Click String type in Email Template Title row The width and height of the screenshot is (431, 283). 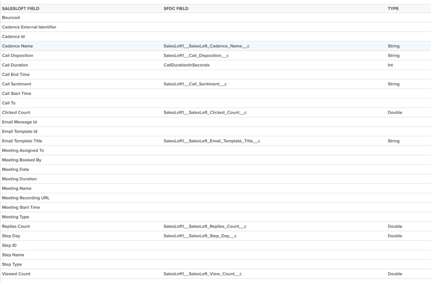(x=394, y=141)
